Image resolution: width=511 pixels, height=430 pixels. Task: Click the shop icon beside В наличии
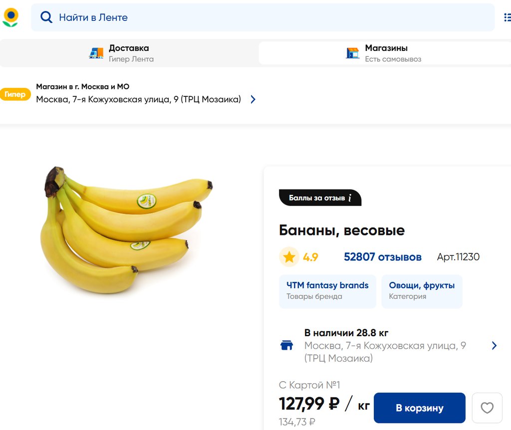tap(286, 345)
